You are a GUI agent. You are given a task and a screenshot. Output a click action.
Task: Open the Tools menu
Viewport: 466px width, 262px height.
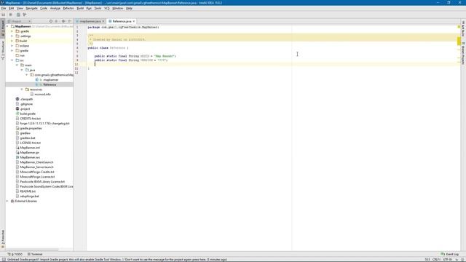(98, 8)
